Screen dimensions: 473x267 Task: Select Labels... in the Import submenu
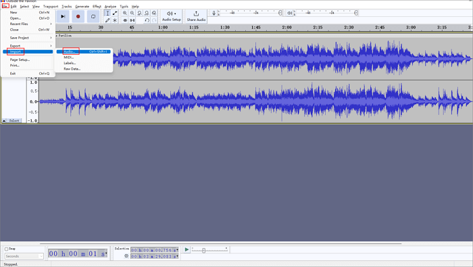[84, 63]
